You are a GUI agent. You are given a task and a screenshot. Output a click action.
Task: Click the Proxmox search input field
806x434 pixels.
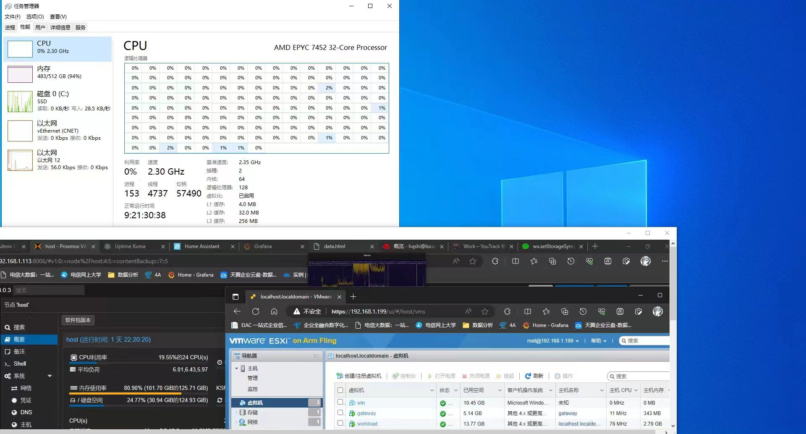click(x=49, y=290)
